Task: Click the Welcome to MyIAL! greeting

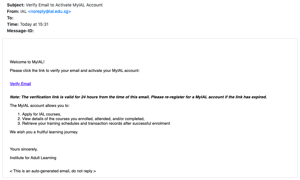Action: coord(27,62)
